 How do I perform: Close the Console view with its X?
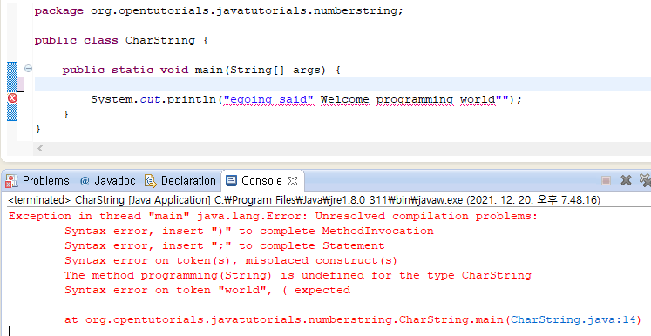(293, 181)
